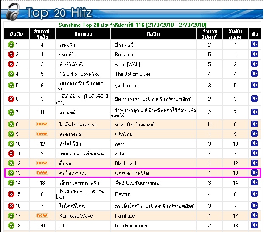Play the listen icon for rank 1
Viewport: 264px width, 232px height.
254,44
